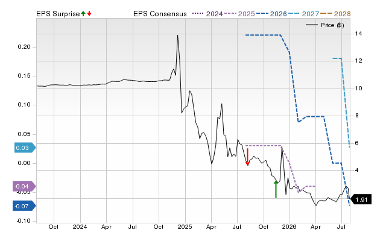This screenshot has width=386, height=230.
Task: Click the EPS Consensus legend text
Action: [160, 14]
